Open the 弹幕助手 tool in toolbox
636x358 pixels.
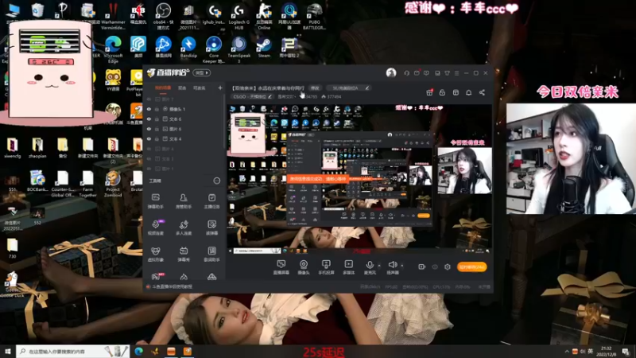[155, 201]
